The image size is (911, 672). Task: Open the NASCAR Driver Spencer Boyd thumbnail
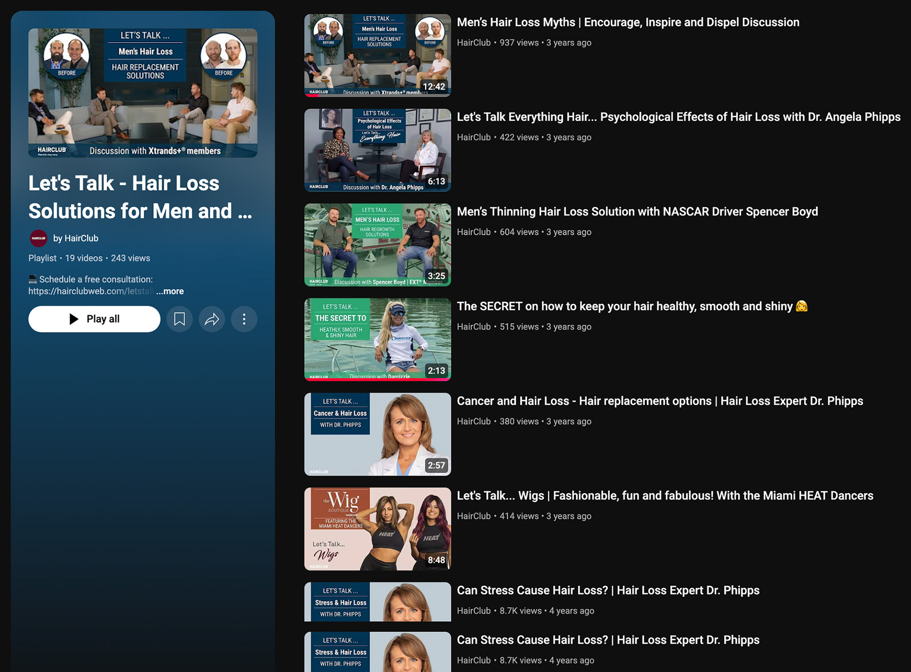pyautogui.click(x=377, y=245)
